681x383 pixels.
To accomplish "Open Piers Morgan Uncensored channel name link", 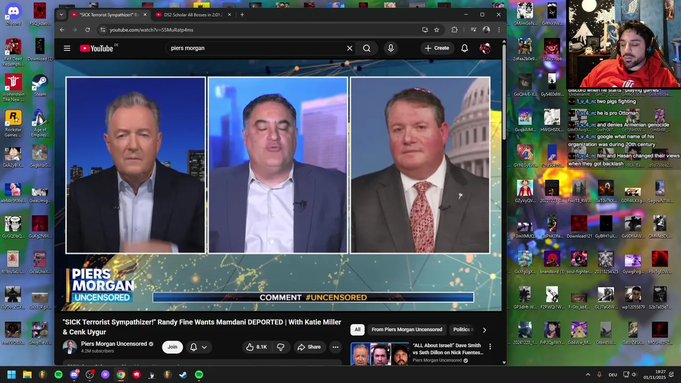I will [114, 344].
